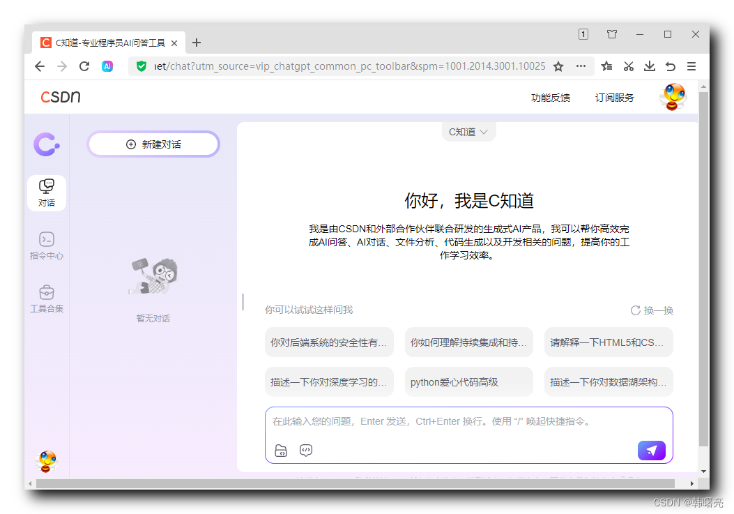Click the scroll-right arrow of horizontal scrollbar

[692, 483]
